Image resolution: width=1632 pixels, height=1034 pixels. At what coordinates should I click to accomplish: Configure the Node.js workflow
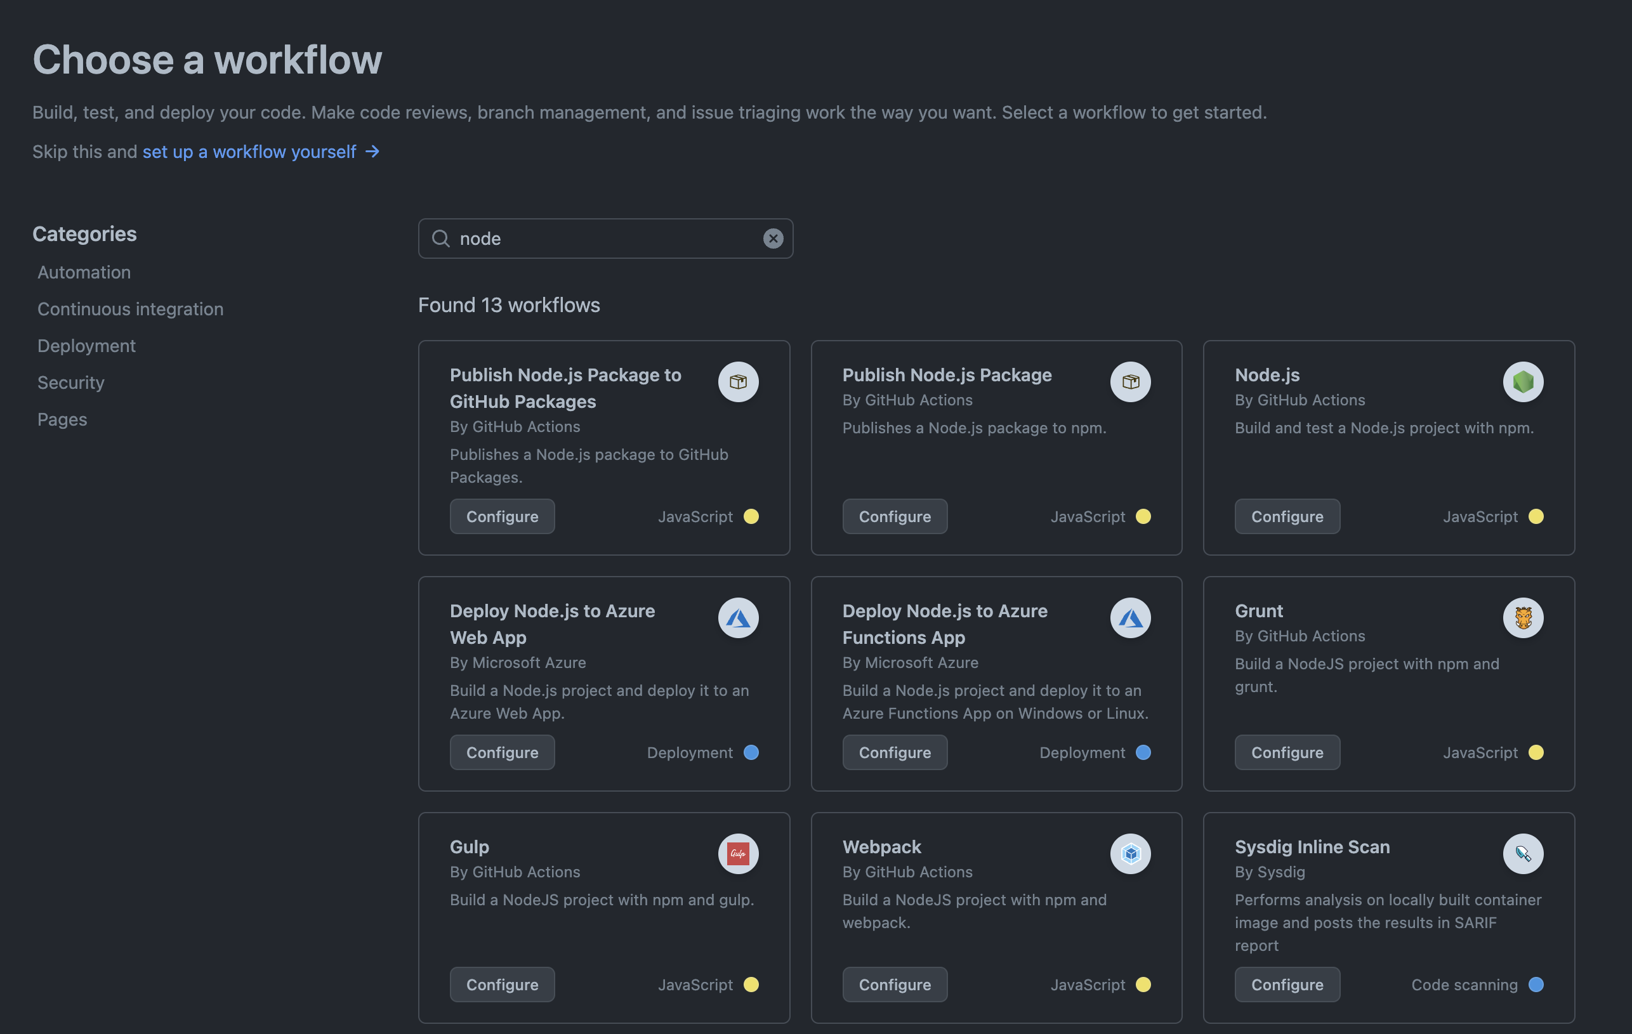(1287, 517)
